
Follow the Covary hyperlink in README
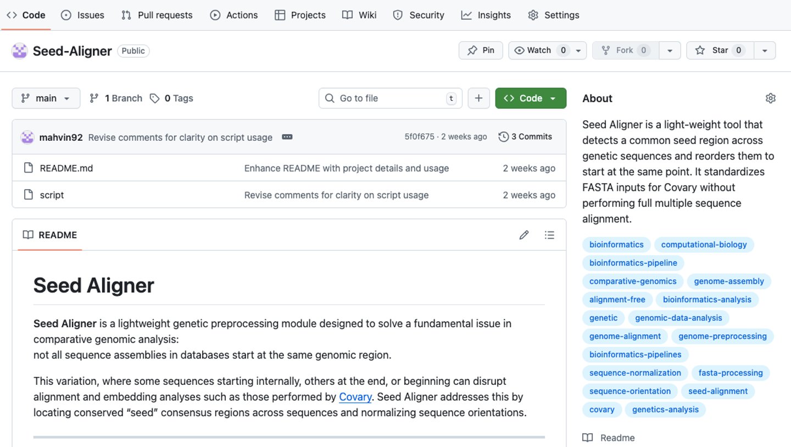[x=355, y=397]
